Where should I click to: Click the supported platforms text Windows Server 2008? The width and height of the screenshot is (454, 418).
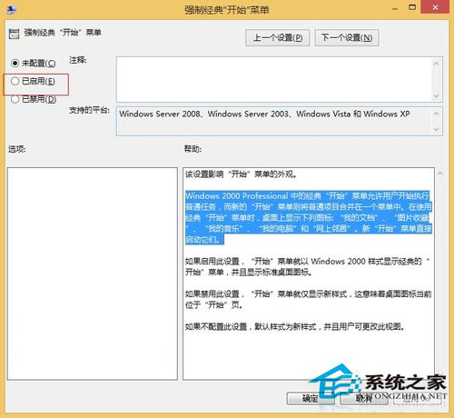point(160,114)
